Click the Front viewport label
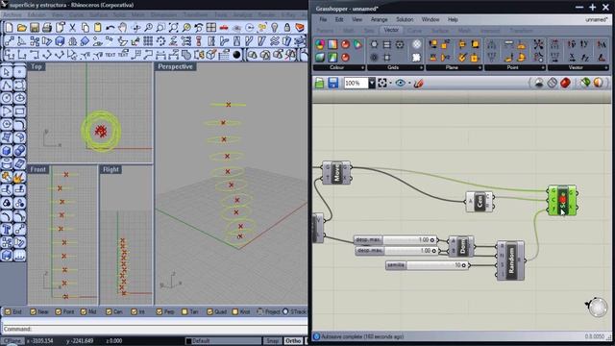 [x=38, y=169]
